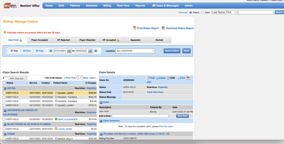Collapse the ANTHEM BLUE CROSS group

pyautogui.click(x=5, y=110)
